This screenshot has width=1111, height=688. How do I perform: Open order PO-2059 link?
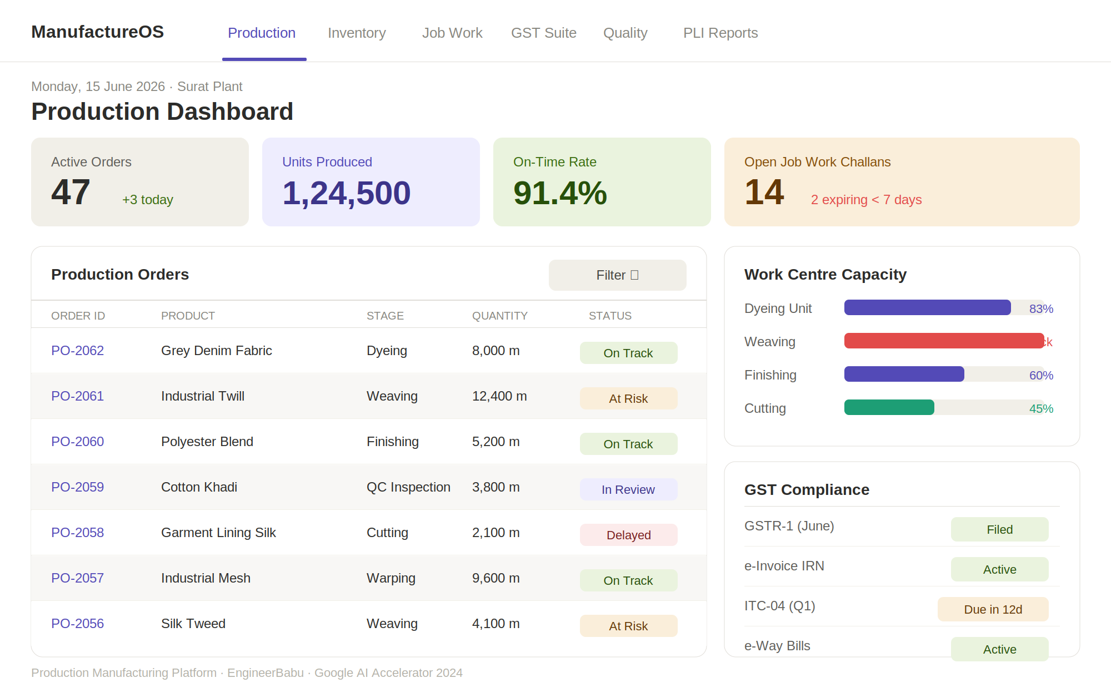(78, 487)
